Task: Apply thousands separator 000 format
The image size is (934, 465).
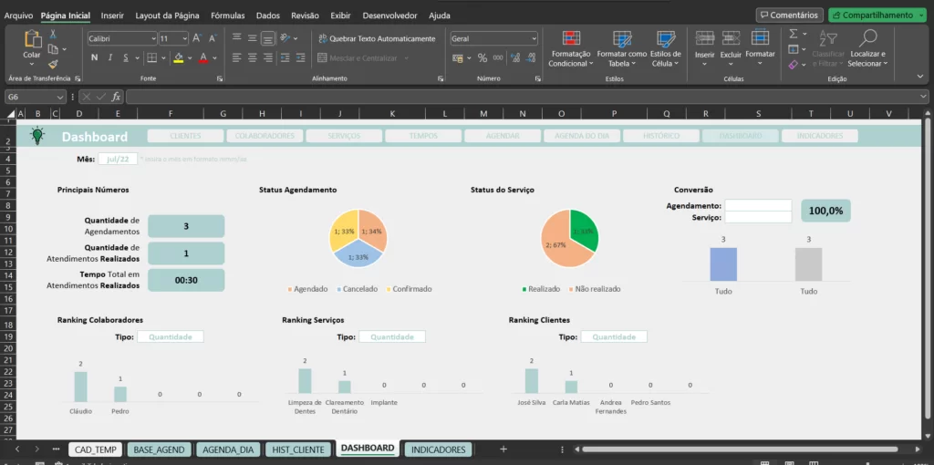Action: (x=498, y=57)
